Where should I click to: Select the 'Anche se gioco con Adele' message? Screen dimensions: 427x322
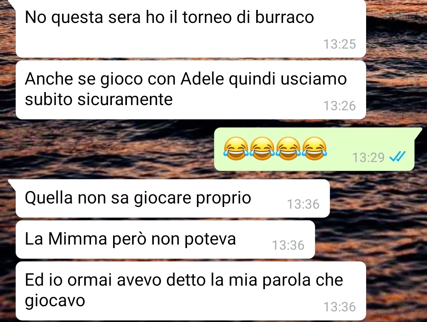[191, 90]
